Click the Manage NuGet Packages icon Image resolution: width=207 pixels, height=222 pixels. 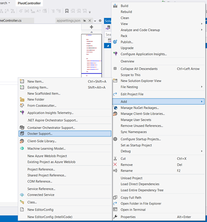[115, 108]
